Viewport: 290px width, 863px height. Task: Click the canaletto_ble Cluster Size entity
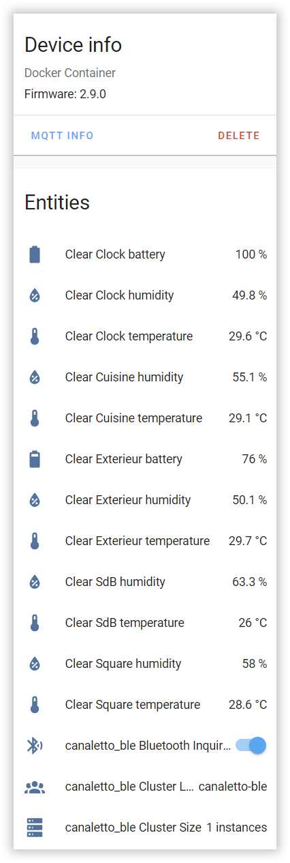145,828
